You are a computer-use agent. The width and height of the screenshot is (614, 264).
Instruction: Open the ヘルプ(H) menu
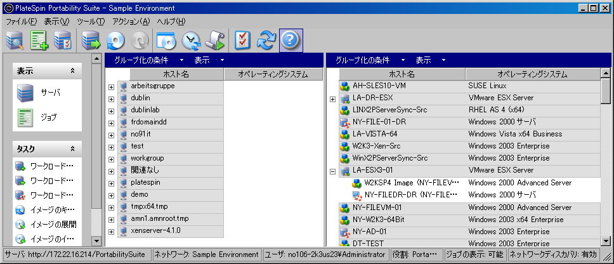171,22
